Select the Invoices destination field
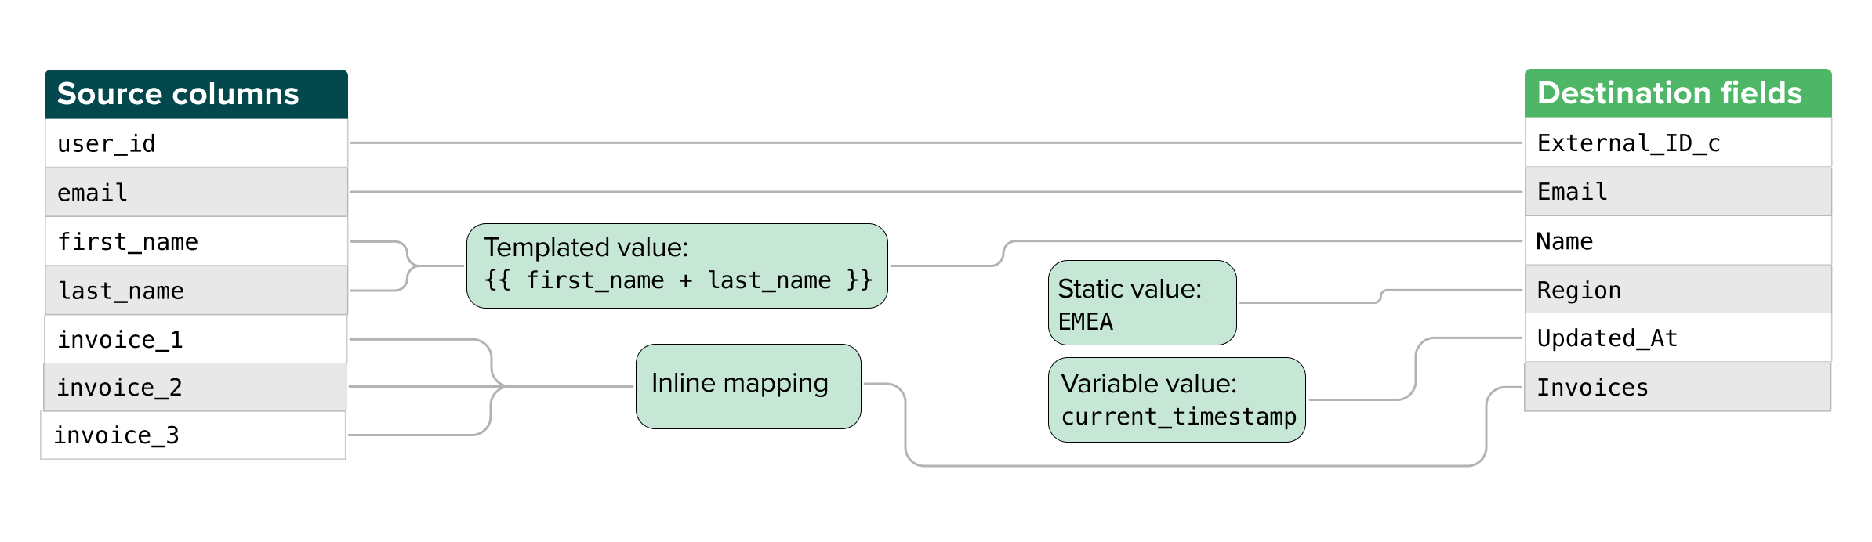The height and width of the screenshot is (542, 1872). coord(1678,387)
